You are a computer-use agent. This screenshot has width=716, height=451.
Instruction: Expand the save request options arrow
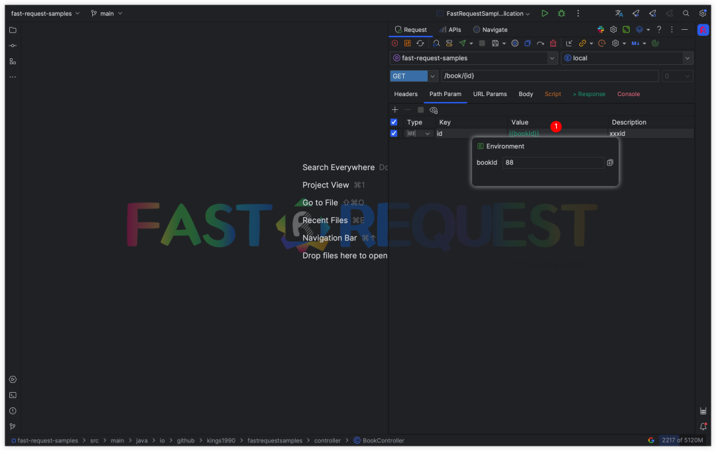coord(504,44)
